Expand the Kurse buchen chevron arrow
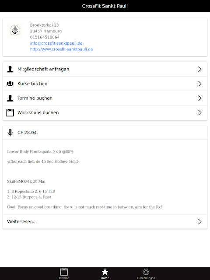Screen dimensions: 210x280 pyautogui.click(x=200, y=84)
